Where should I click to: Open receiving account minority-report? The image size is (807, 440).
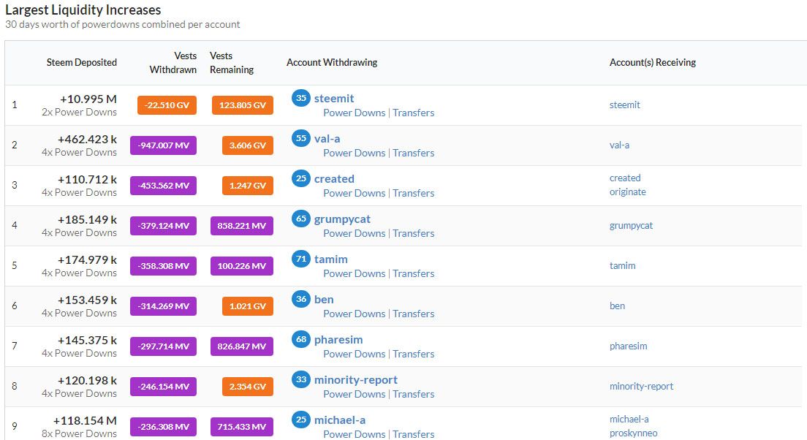point(641,386)
